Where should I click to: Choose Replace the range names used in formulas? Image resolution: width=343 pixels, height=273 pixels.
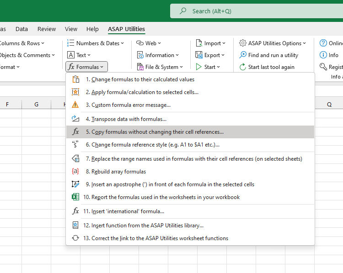tap(190, 159)
